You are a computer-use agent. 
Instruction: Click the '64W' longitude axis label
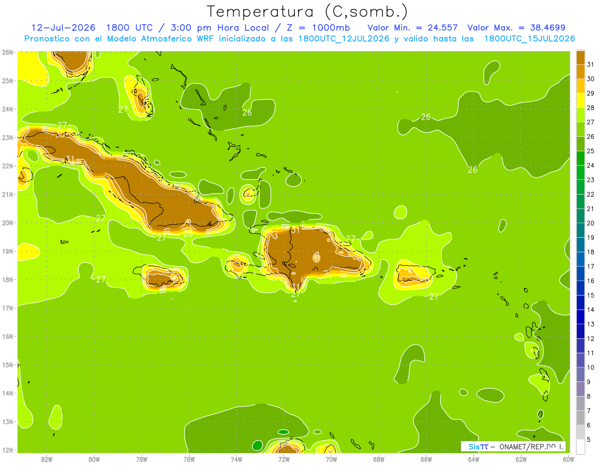(x=474, y=458)
